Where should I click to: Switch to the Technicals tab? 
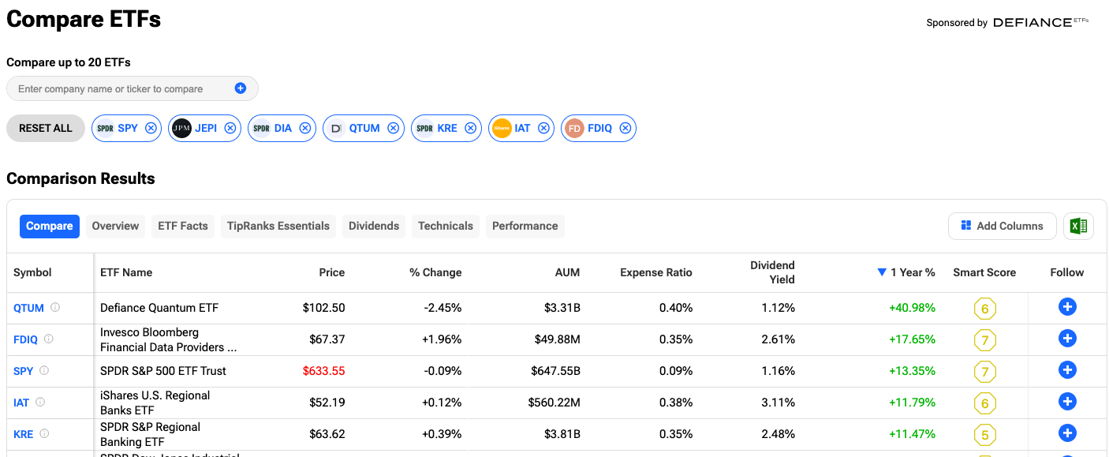[445, 226]
